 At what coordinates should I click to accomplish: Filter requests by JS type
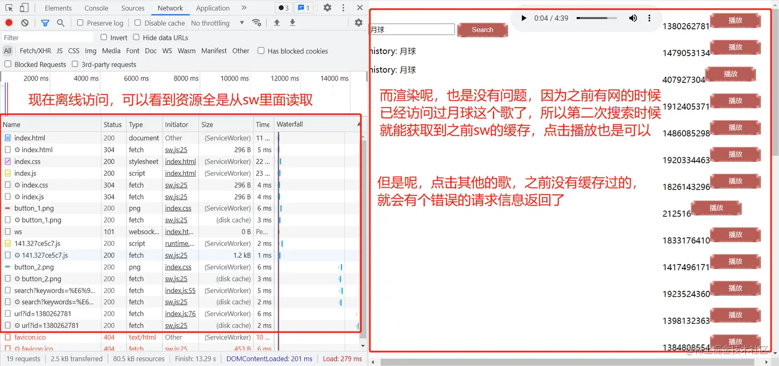point(60,51)
